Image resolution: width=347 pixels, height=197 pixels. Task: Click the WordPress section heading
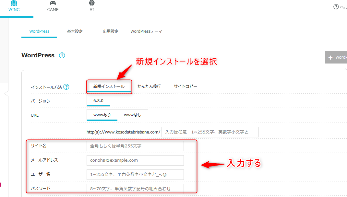click(x=38, y=55)
